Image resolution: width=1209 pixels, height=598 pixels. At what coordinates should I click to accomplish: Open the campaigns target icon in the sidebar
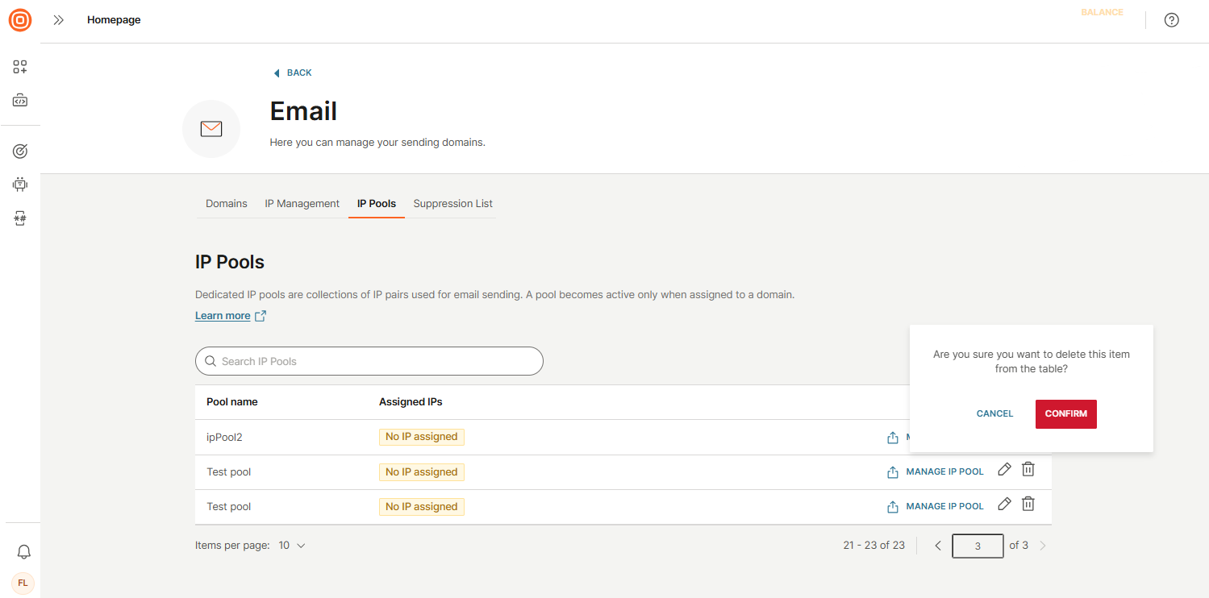coord(19,150)
